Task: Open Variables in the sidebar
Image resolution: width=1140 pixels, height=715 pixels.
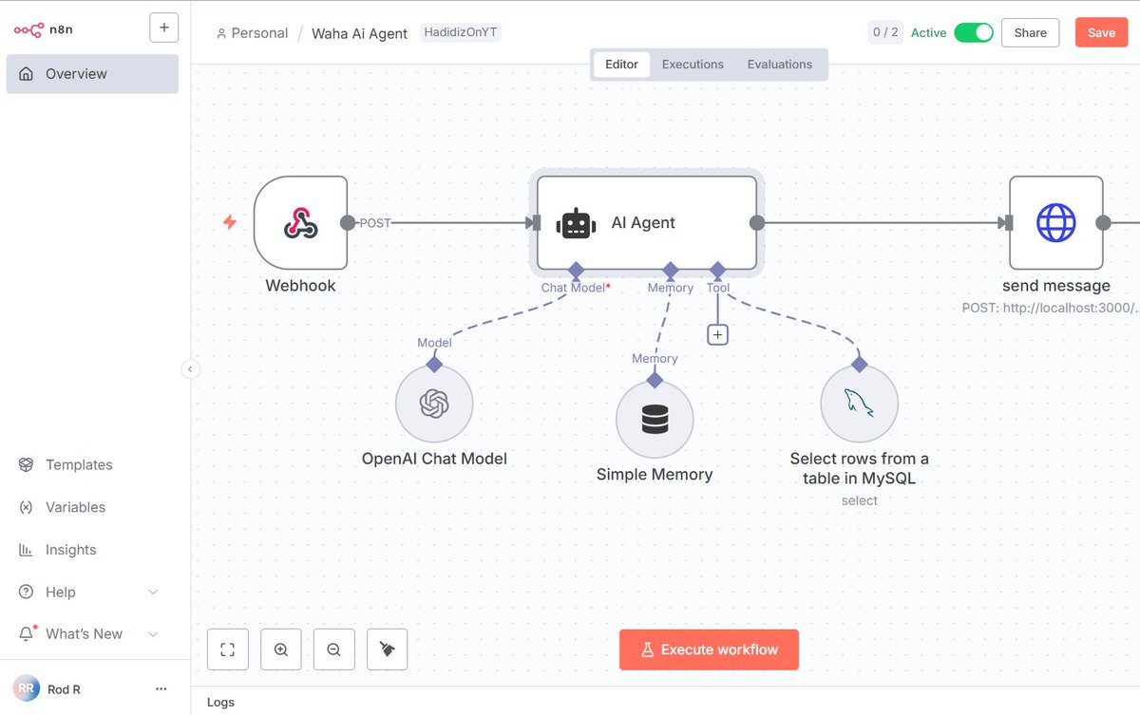Action: point(75,507)
